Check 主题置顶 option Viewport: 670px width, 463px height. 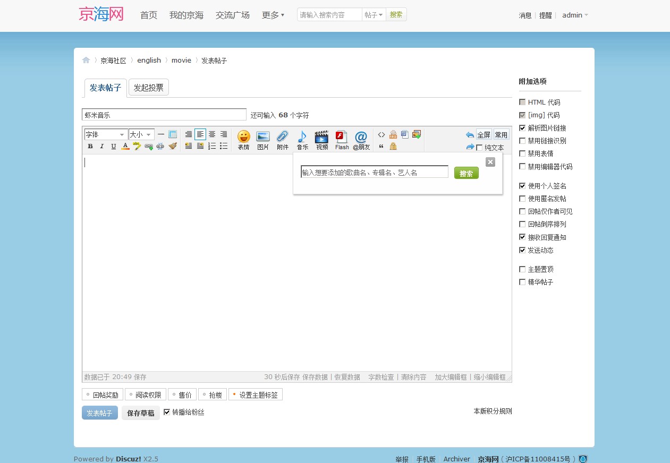tap(522, 269)
